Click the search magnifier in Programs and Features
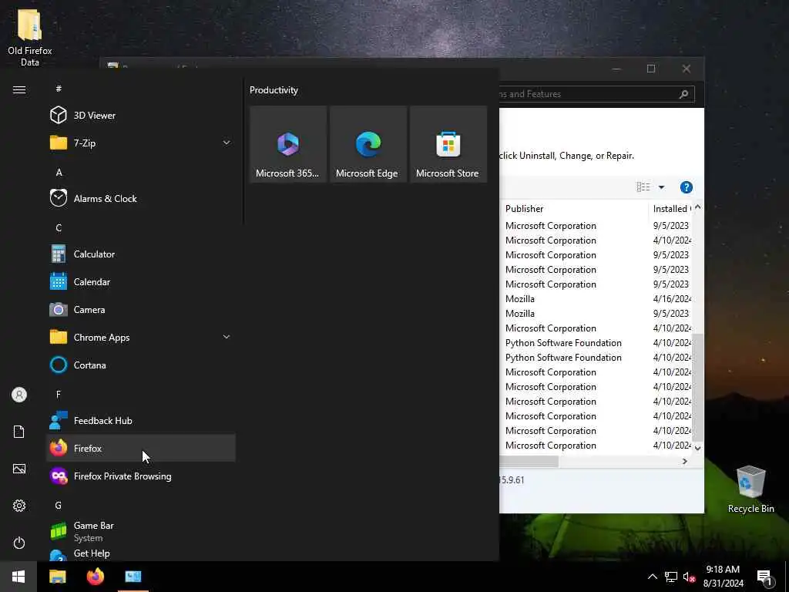 click(684, 94)
